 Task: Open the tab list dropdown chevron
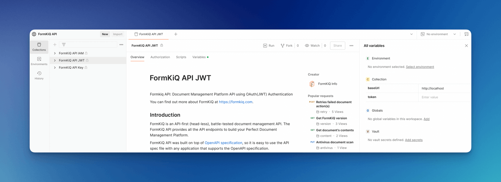411,34
